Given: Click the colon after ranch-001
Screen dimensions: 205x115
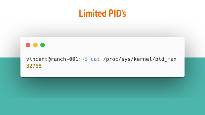Looking at the screenshot, I should click(x=80, y=59).
